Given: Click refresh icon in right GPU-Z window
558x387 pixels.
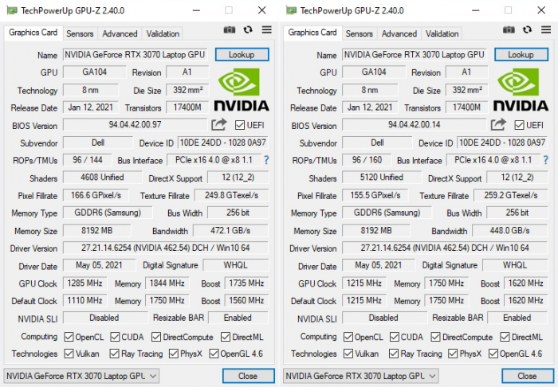Looking at the screenshot, I should [x=528, y=29].
